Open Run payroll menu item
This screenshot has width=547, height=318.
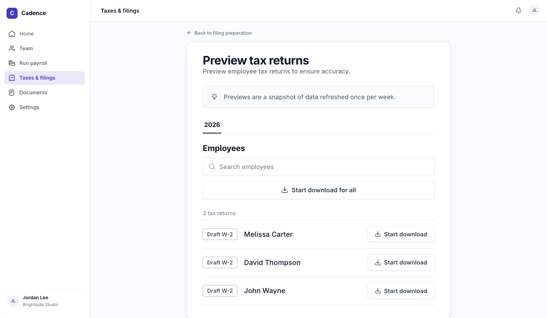point(45,63)
